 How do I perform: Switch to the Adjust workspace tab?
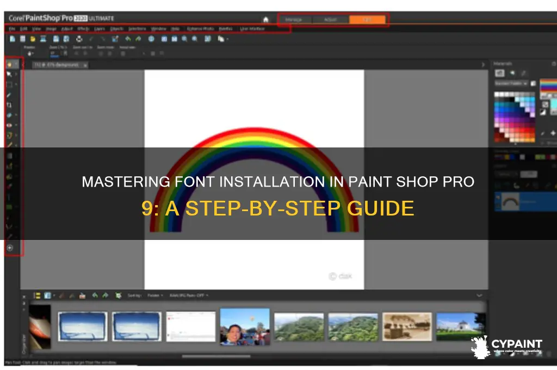[330, 20]
